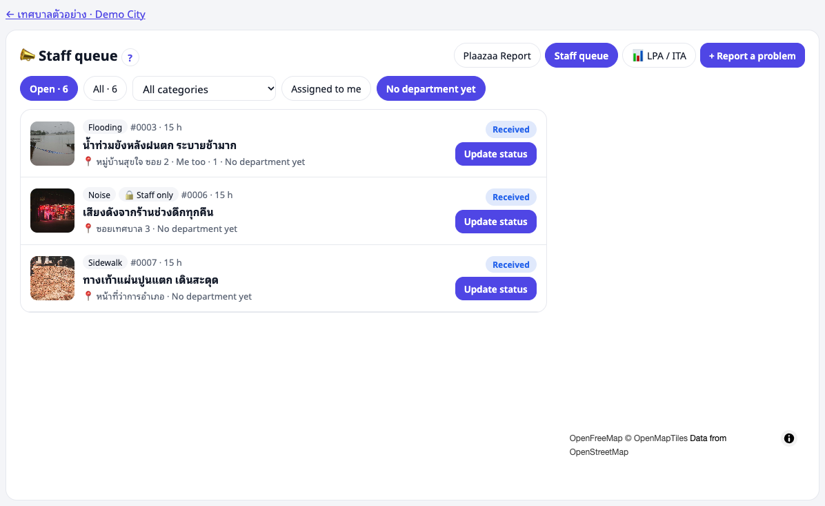This screenshot has height=506, width=825.
Task: Update status for Noise report #0006
Action: tap(496, 222)
